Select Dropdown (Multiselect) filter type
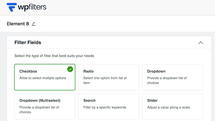This screenshot has width=215, height=121. [x=45, y=107]
